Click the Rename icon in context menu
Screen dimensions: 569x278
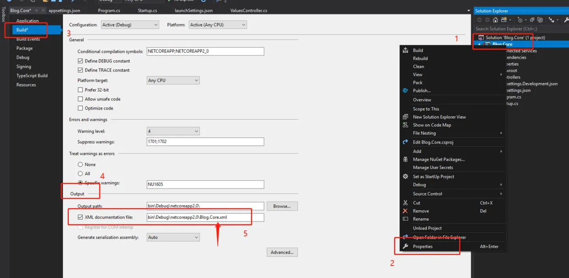(x=405, y=219)
